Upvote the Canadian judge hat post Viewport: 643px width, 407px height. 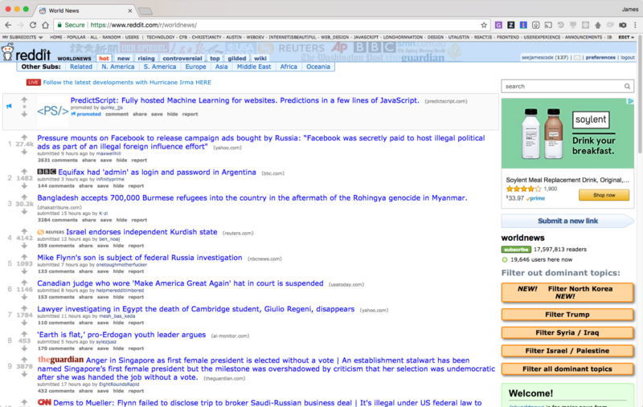(x=24, y=283)
